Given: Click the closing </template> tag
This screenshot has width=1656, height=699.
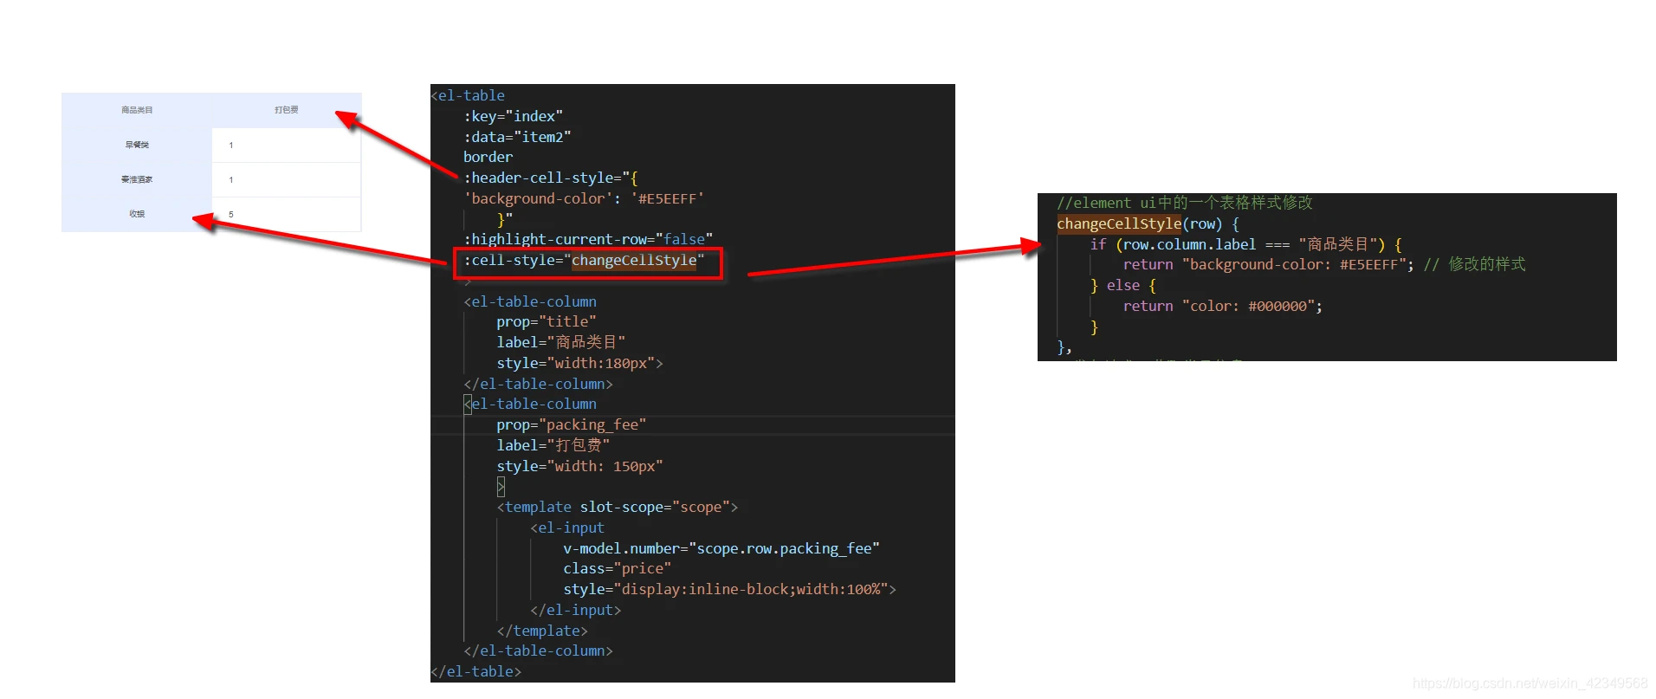Looking at the screenshot, I should [x=542, y=631].
